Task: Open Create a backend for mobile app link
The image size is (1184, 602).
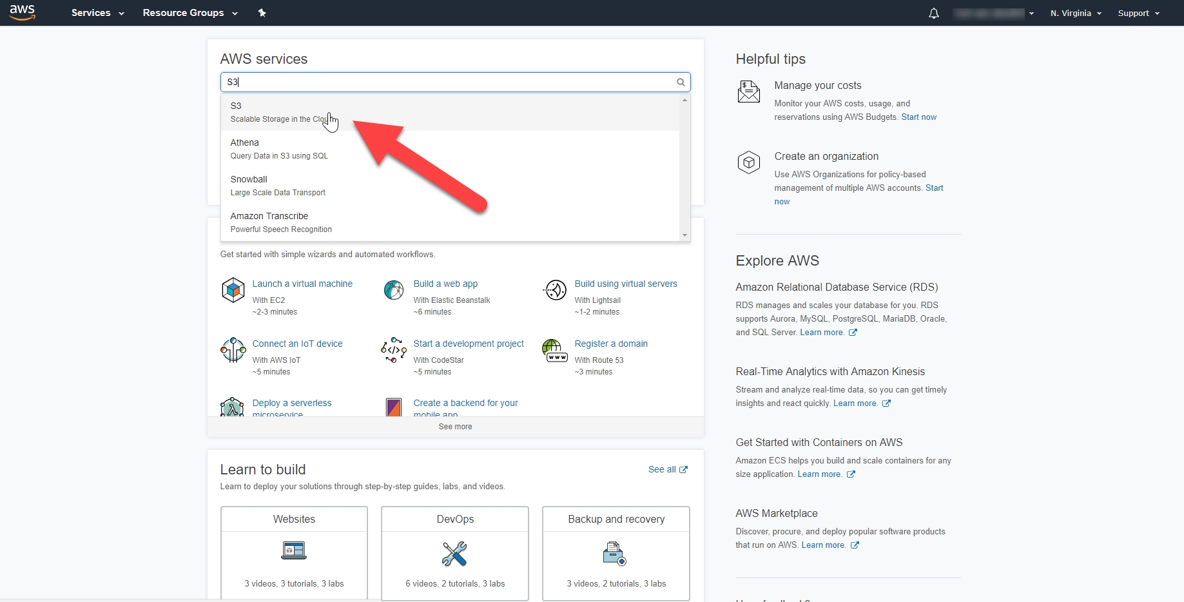Action: point(465,407)
